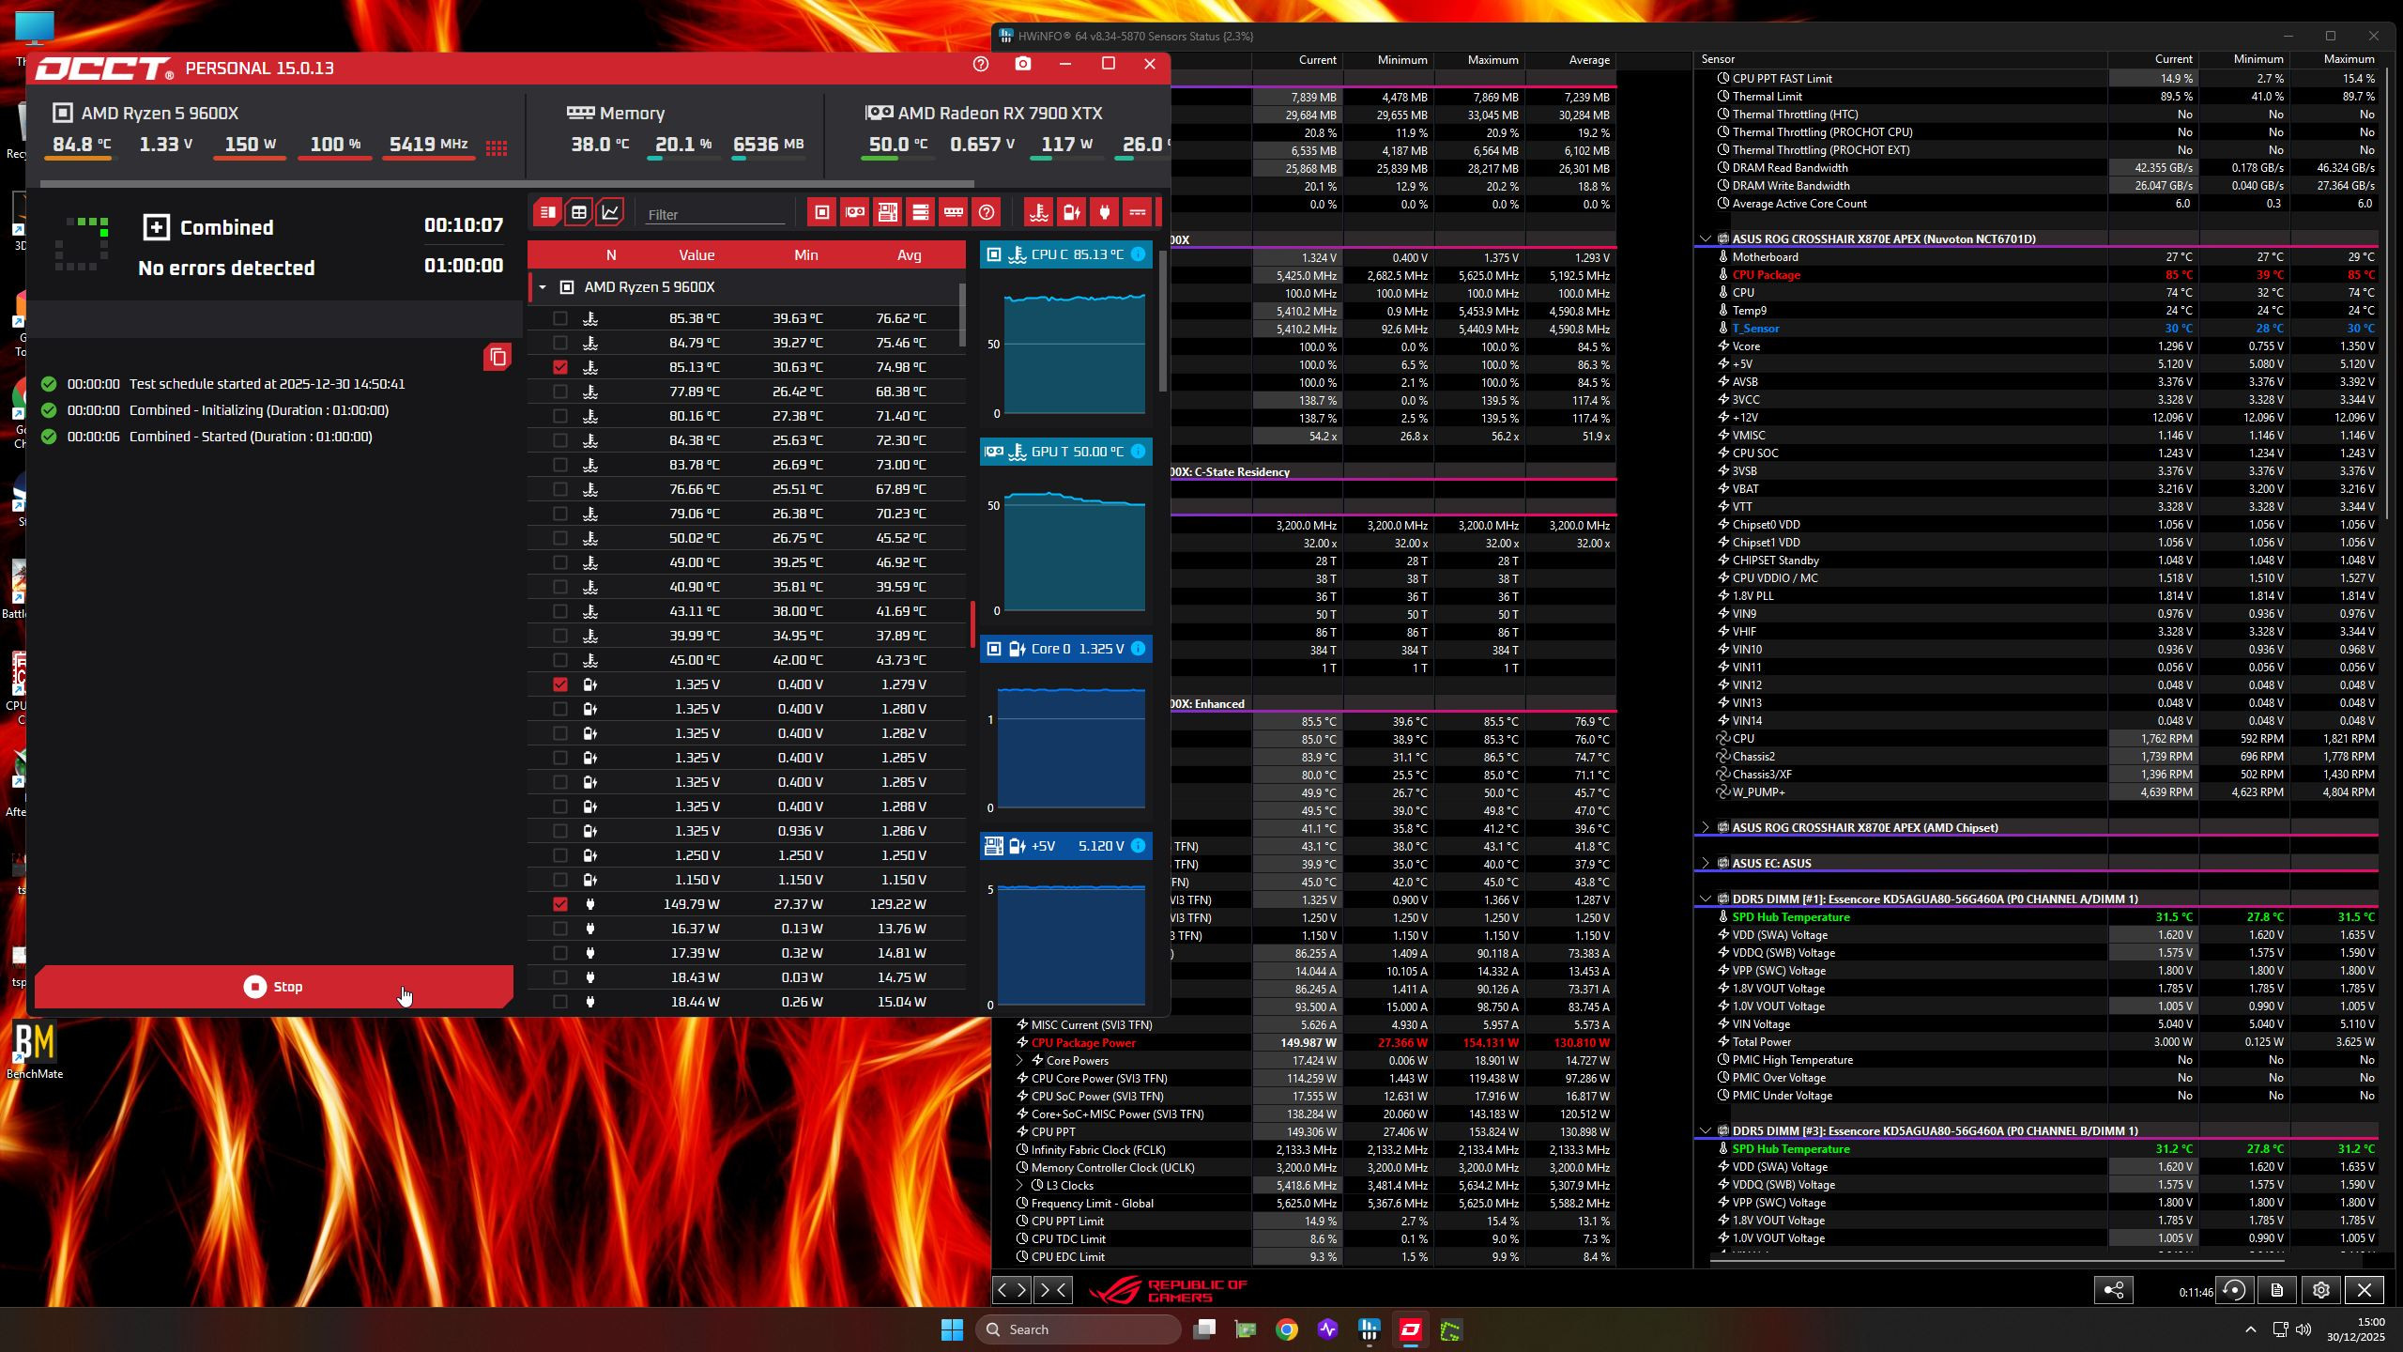2403x1352 pixels.
Task: Sort sensors by Value column header
Action: 696,255
